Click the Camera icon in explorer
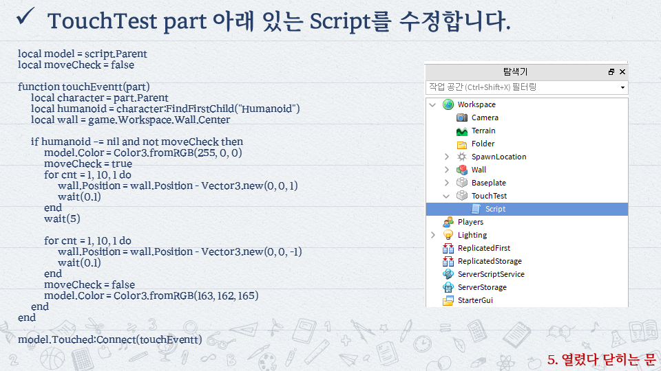 [462, 117]
